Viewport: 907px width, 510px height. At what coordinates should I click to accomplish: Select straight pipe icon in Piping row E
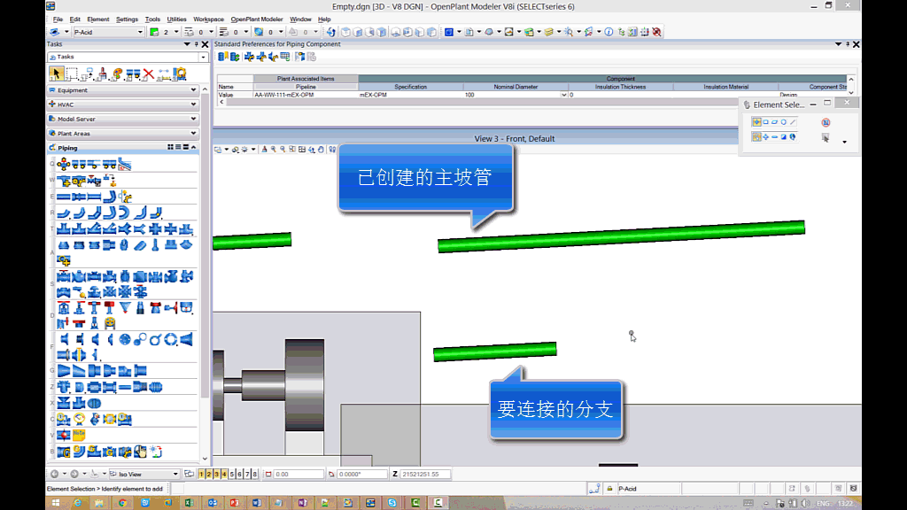(64, 197)
